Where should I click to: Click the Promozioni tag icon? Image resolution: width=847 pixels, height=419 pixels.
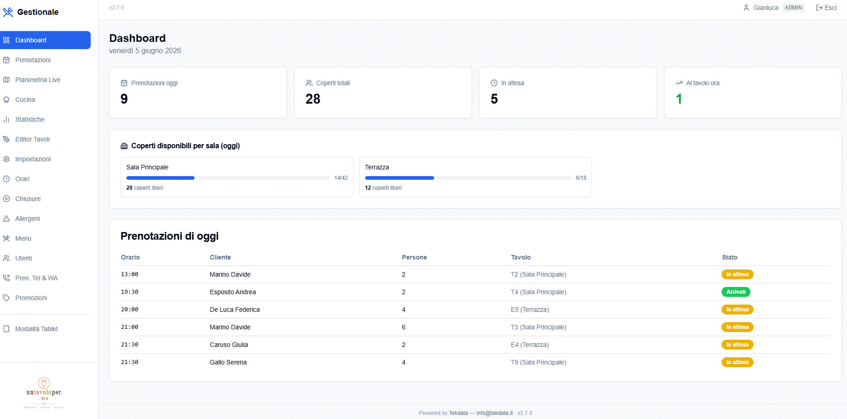(6, 298)
